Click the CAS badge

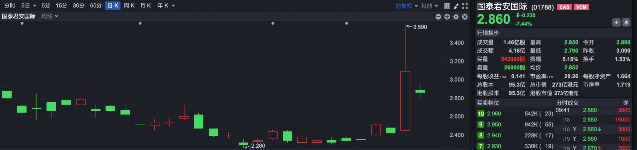point(564,7)
